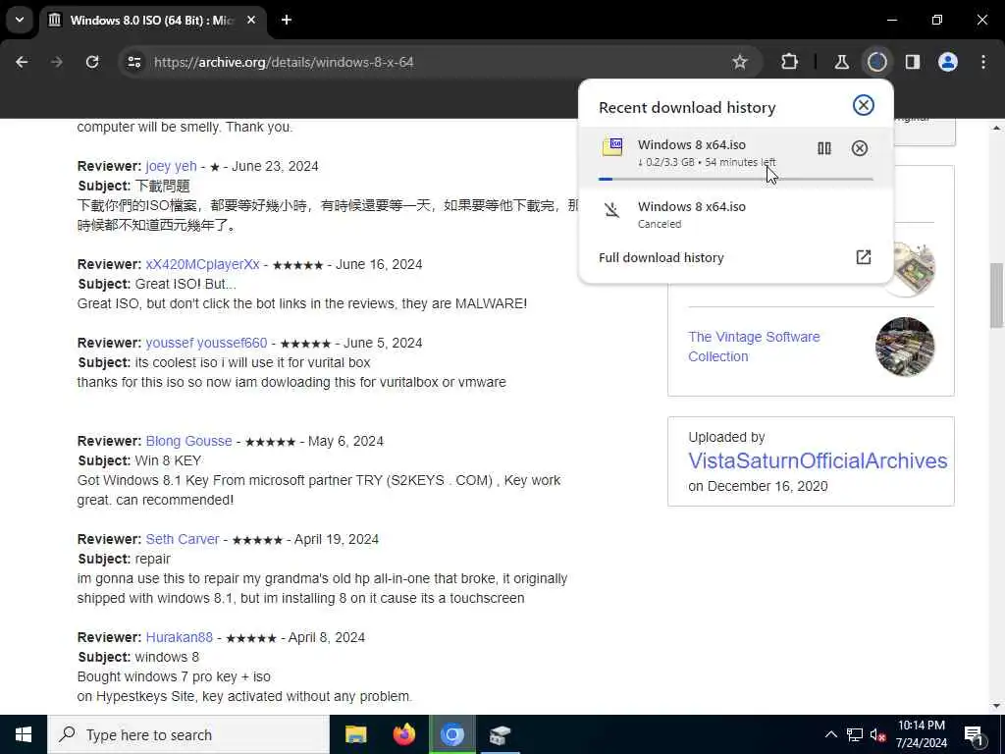Screen dimensions: 1005x754
Task: Open the taskbar clock and date
Action: coord(922,734)
